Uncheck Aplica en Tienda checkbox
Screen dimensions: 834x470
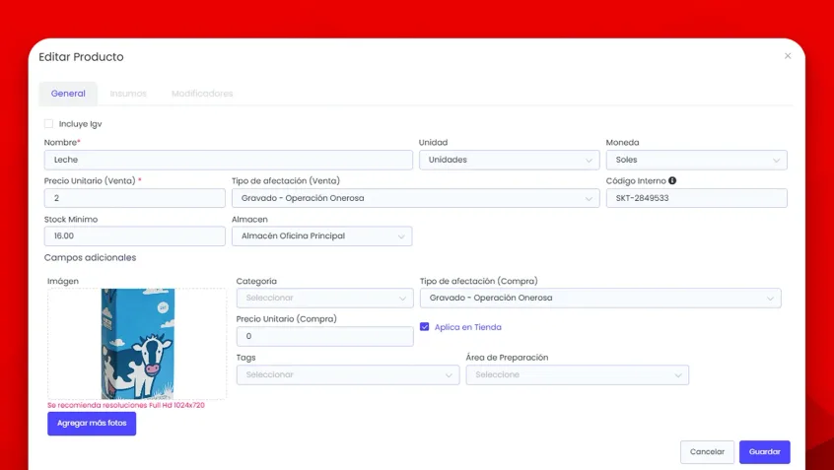point(425,327)
